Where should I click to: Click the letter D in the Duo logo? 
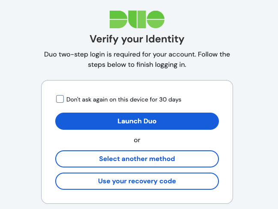118,19
